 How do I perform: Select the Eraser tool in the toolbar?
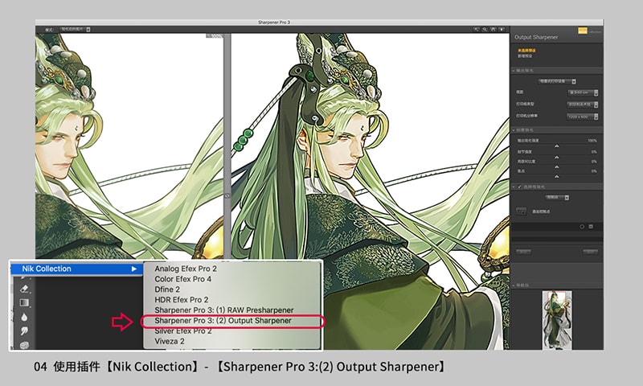point(23,288)
